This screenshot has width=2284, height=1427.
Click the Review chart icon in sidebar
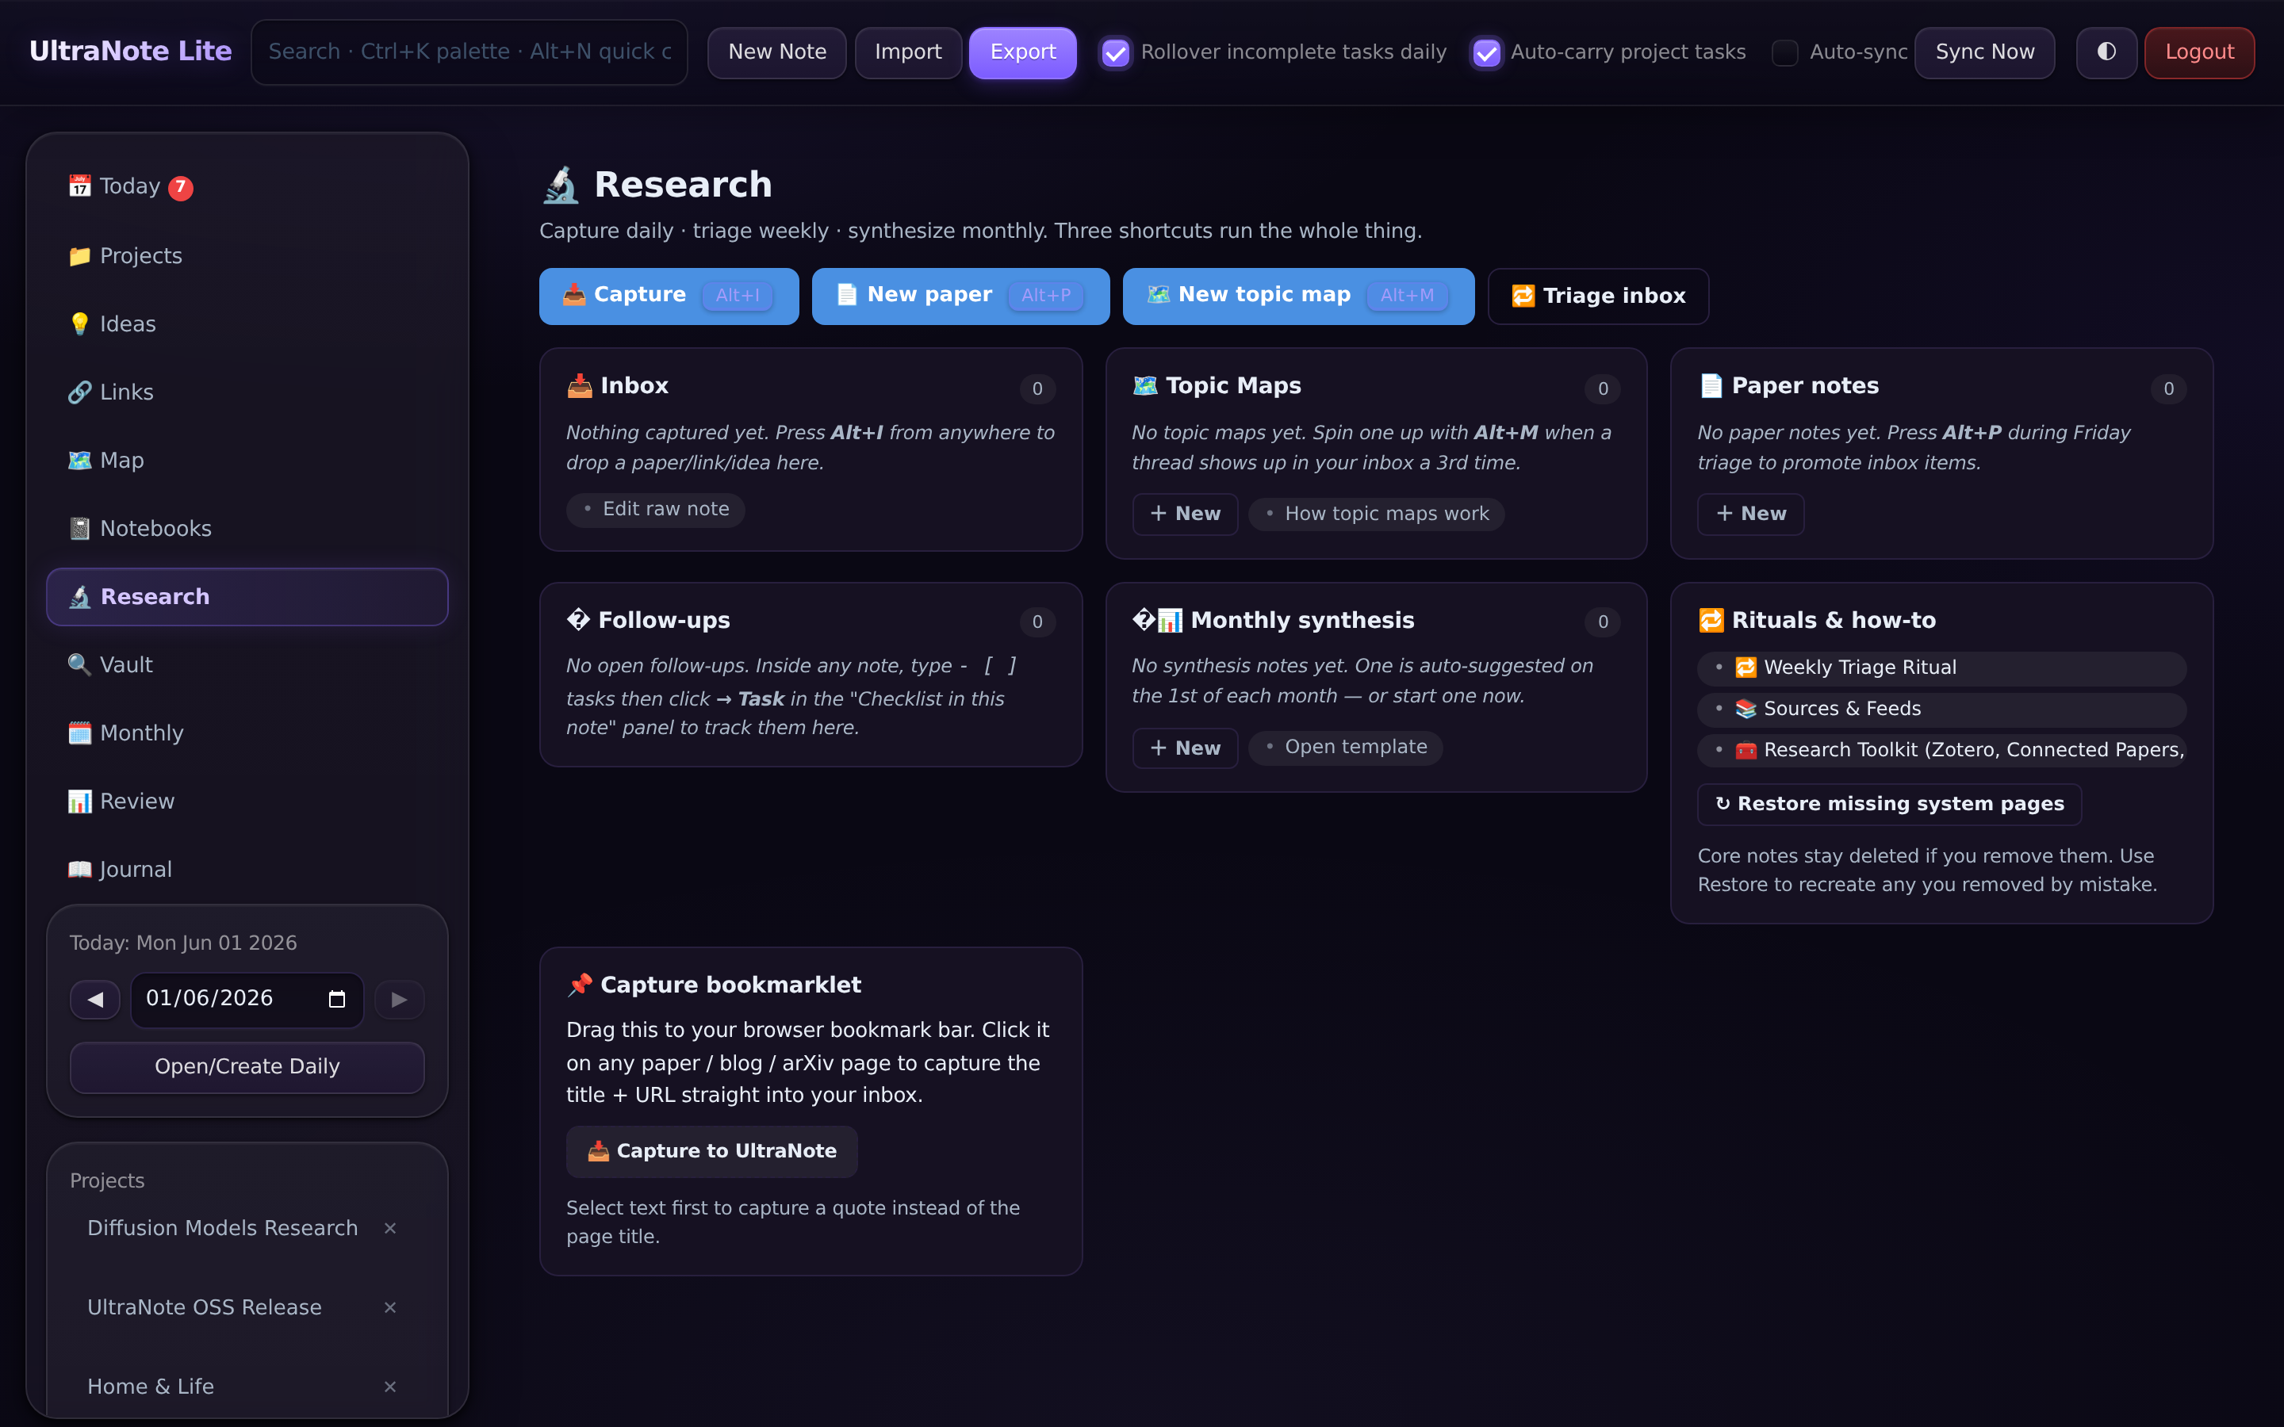coord(80,801)
